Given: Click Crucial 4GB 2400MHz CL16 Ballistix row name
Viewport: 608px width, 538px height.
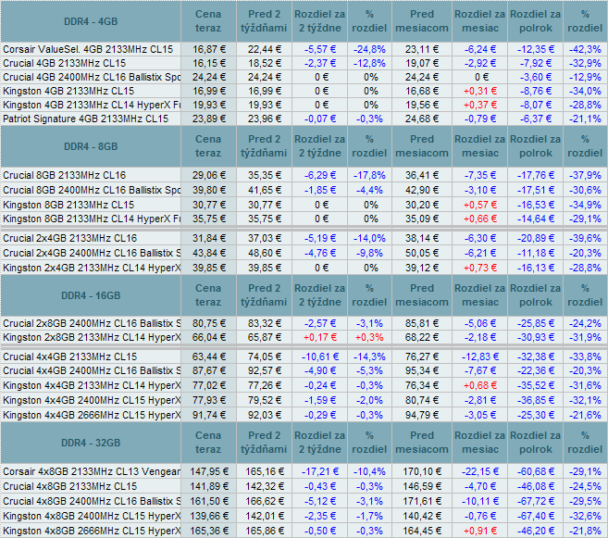Looking at the screenshot, I should (92, 77).
